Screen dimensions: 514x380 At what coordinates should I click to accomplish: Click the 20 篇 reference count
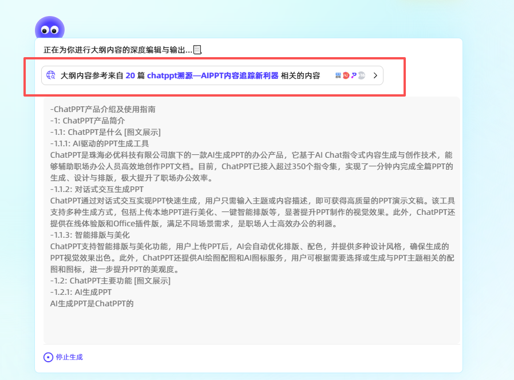point(135,75)
